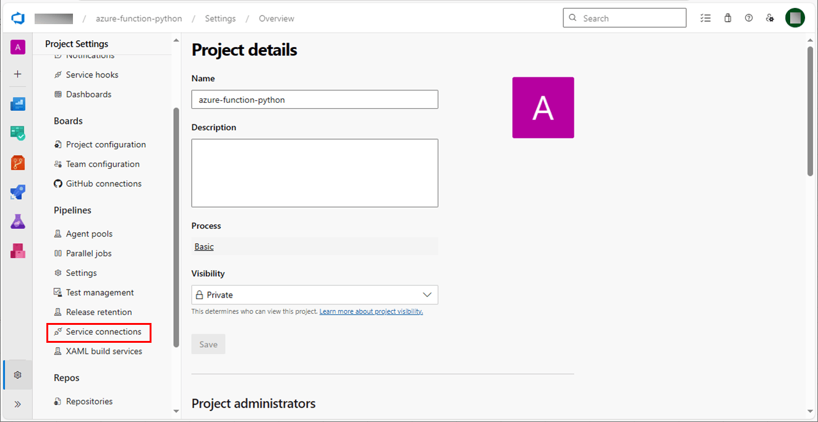Screen dimensions: 818x422
Task: Click the settings panel scrollbar thumb
Action: [176, 228]
